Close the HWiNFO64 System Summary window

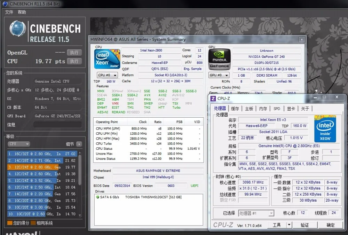coord(302,40)
